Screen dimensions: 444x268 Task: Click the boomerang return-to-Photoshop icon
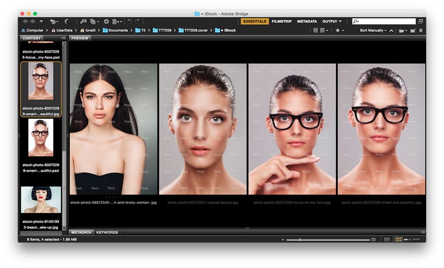[x=66, y=21]
